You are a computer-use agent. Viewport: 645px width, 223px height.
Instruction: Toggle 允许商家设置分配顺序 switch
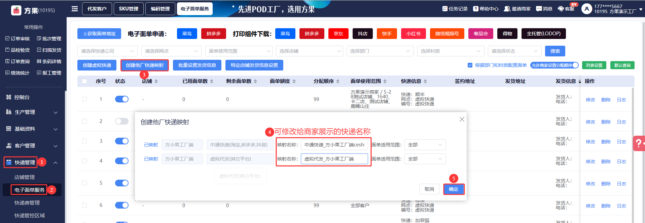(554, 65)
